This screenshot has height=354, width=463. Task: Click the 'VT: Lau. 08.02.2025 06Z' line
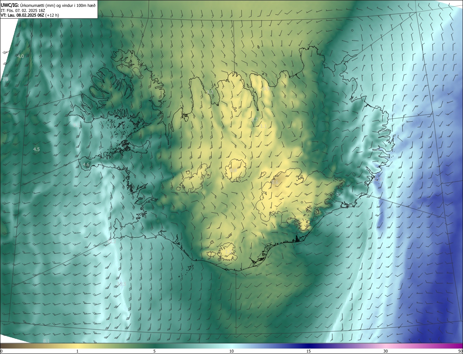click(22, 15)
